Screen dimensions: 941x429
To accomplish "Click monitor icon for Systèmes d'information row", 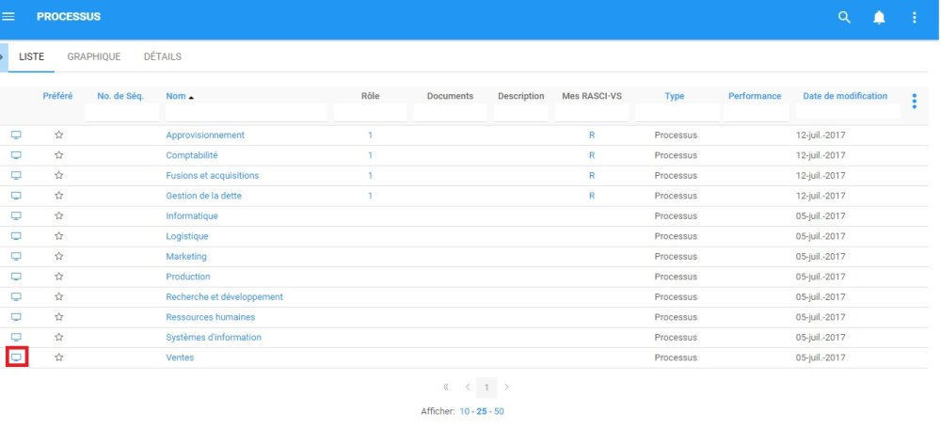I will click(16, 337).
